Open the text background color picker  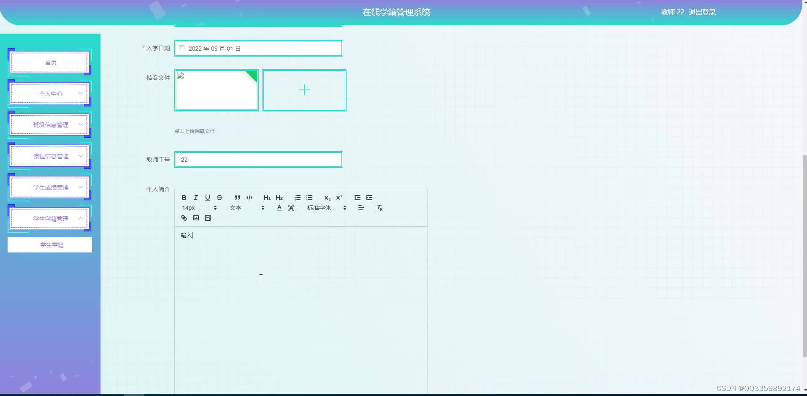click(291, 208)
